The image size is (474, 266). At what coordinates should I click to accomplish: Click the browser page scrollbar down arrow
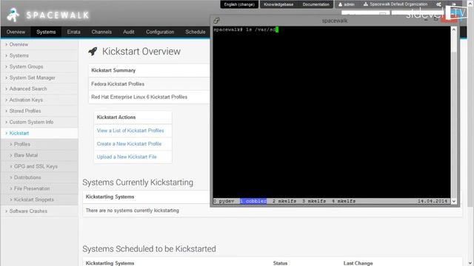(470, 263)
